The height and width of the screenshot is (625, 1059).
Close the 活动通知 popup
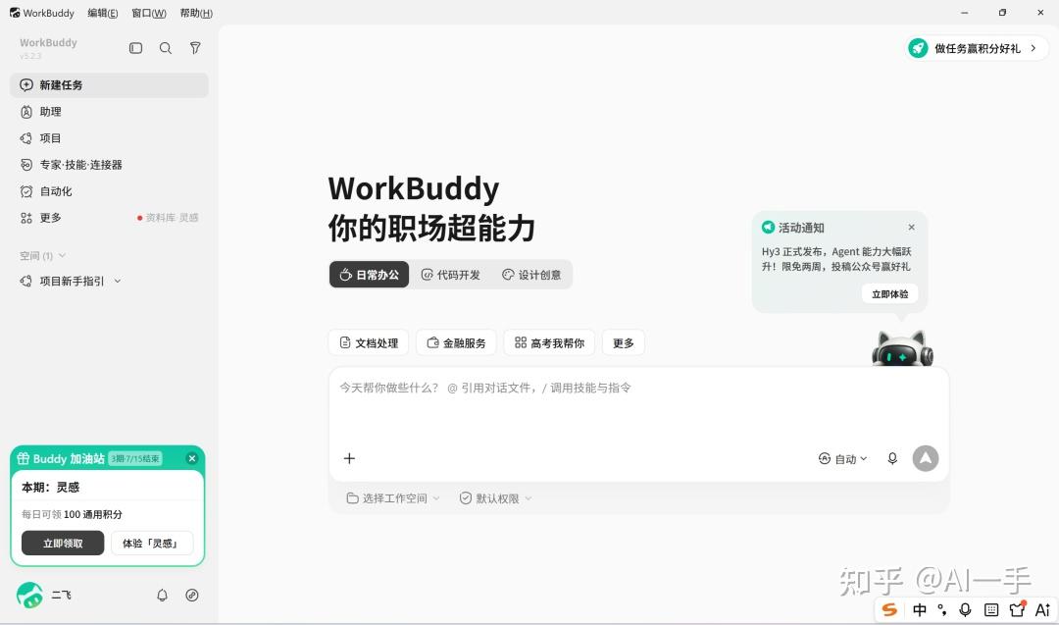[x=912, y=227]
